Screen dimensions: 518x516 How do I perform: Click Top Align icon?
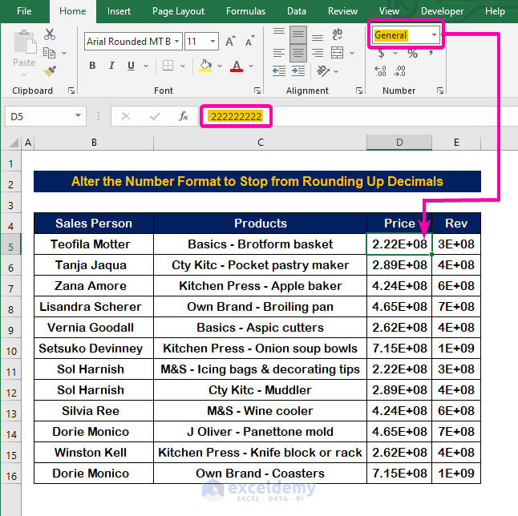279,32
